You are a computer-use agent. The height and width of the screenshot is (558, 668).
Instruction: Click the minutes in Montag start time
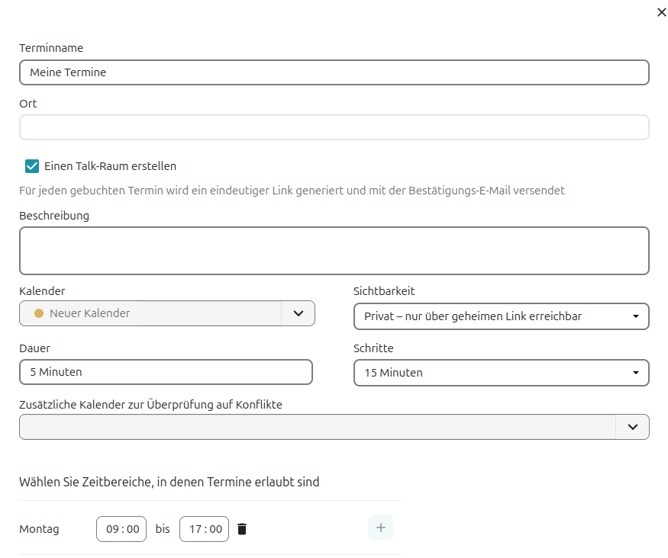[133, 529]
